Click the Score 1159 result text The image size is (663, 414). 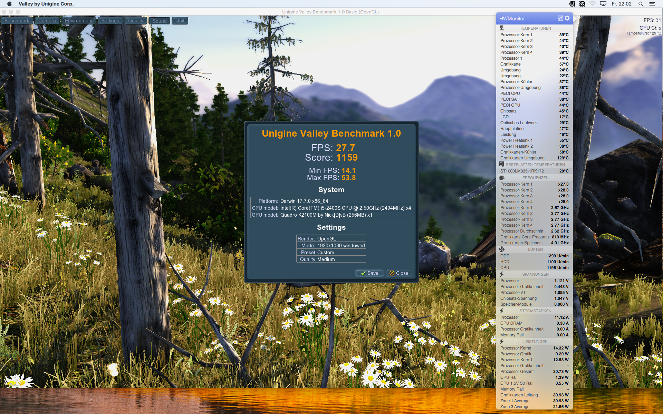click(x=331, y=158)
